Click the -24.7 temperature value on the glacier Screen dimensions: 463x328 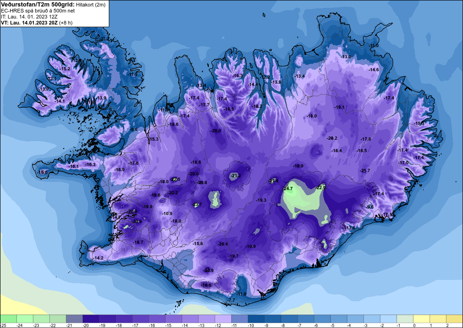coord(288,188)
